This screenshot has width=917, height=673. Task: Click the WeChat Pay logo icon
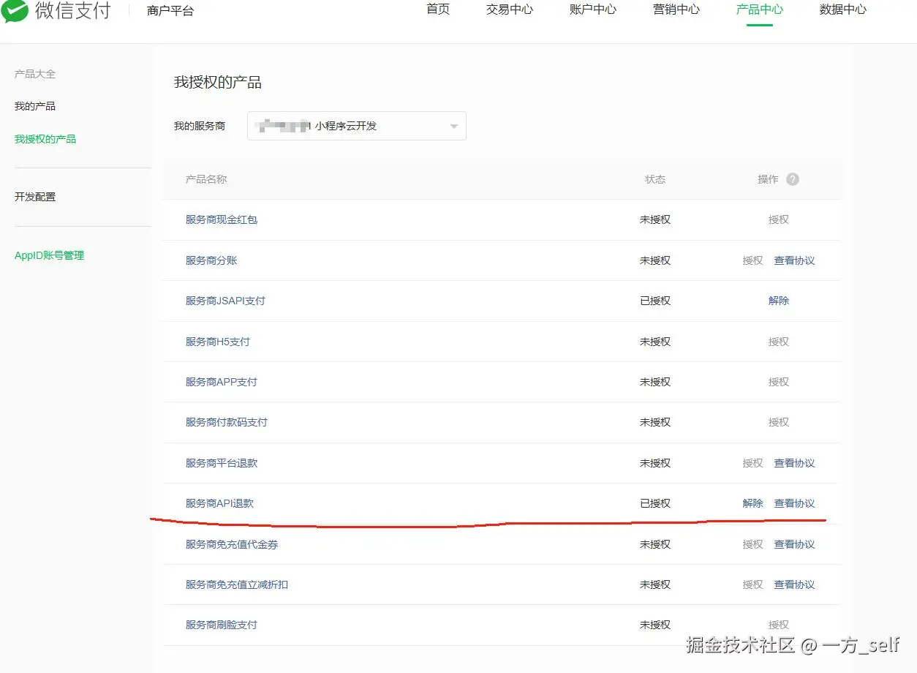15,10
